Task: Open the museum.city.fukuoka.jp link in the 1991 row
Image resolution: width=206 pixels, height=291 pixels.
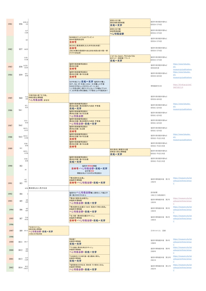Action: pos(182,180)
